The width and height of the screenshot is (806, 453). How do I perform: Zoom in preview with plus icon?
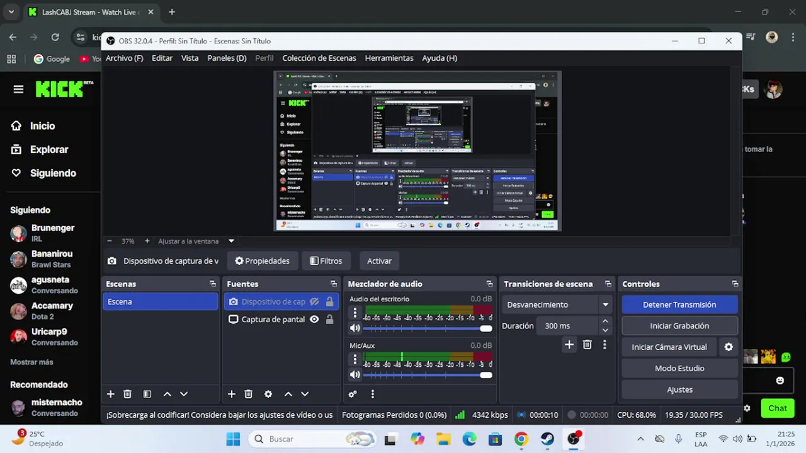point(147,241)
